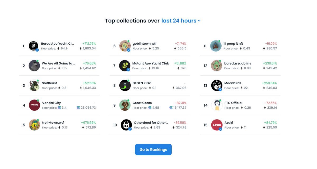The image size is (317, 169).
Task: Open the DEGEN KIDZ avatar
Action: pyautogui.click(x=125, y=85)
